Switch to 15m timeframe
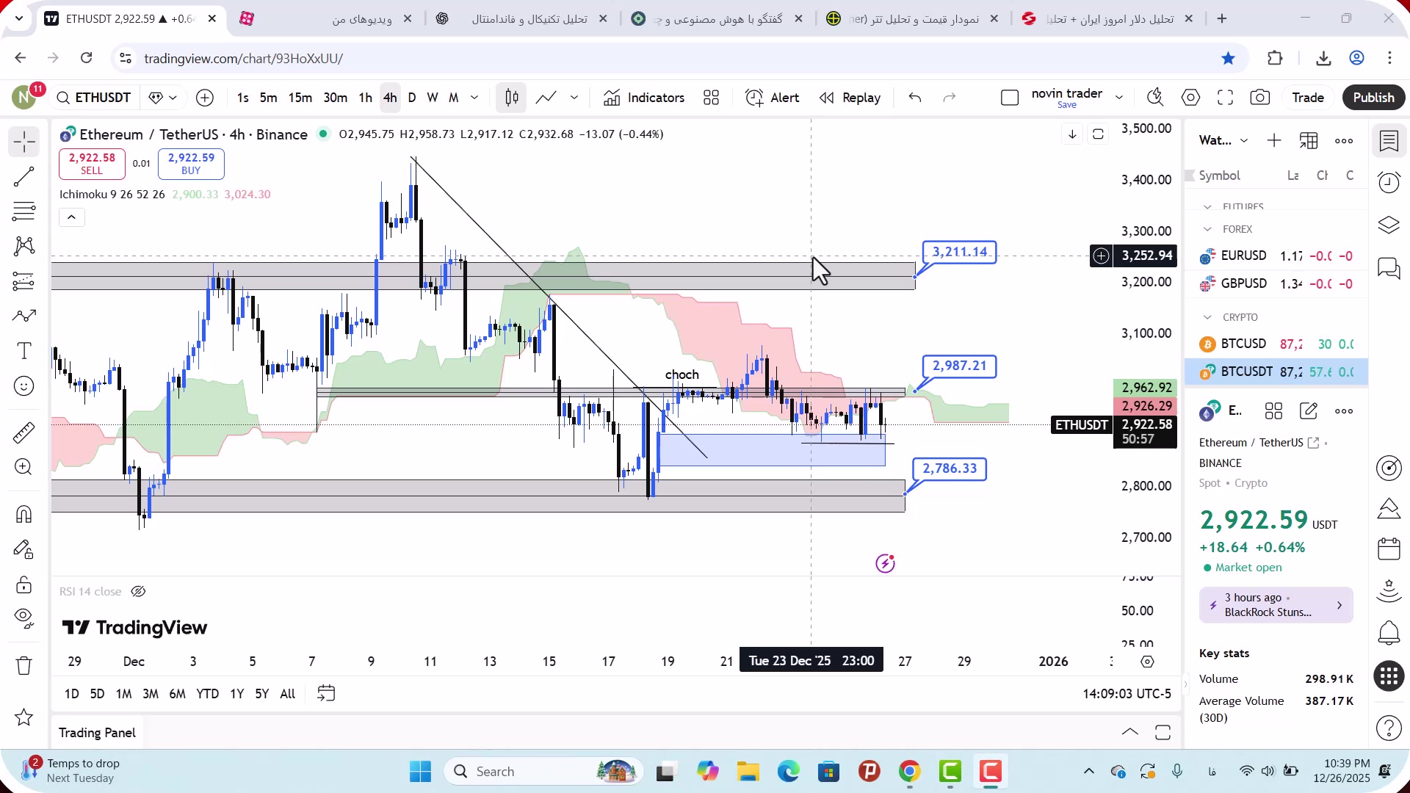 (x=300, y=98)
